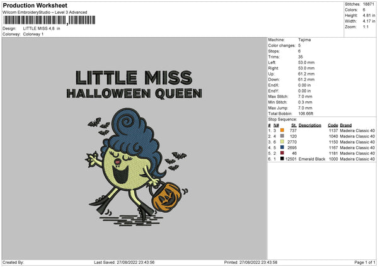The image size is (378, 267).
Task: Click the 'Colorway 1' value
Action: tap(33, 34)
